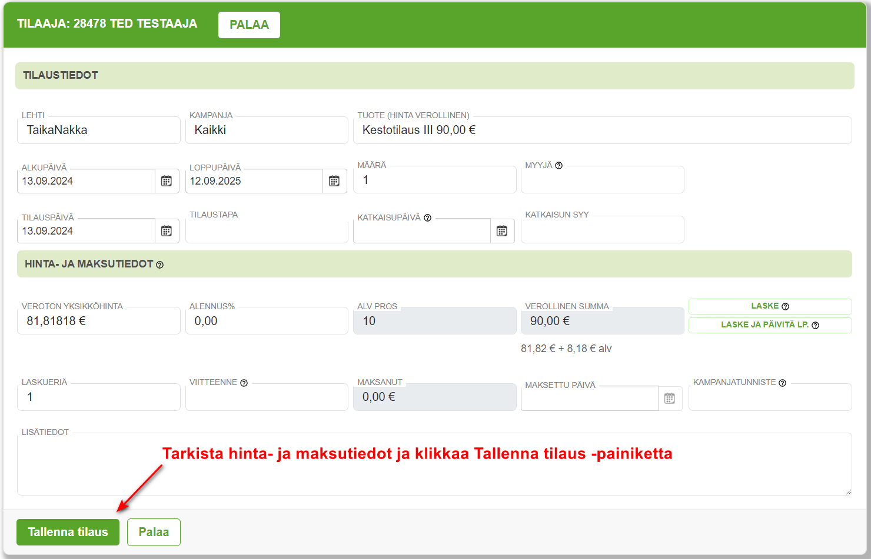Open the Katkaisun syy field
871x559 pixels.
[603, 230]
